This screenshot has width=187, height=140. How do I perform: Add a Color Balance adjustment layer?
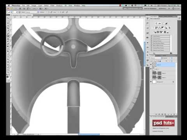pos(160,28)
